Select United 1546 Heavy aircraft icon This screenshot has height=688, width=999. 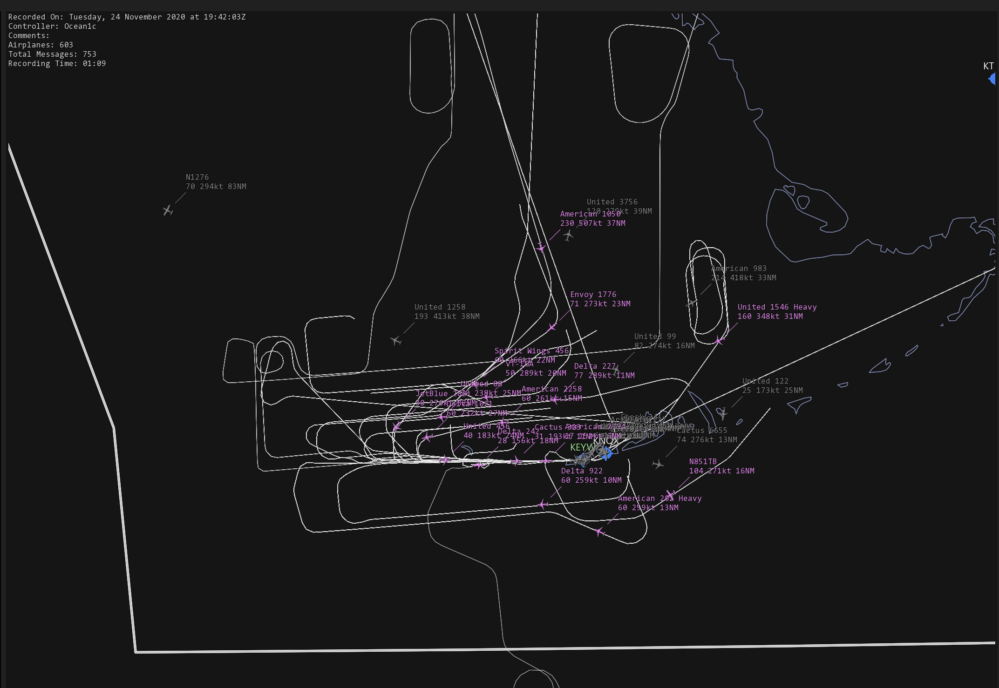coord(719,340)
